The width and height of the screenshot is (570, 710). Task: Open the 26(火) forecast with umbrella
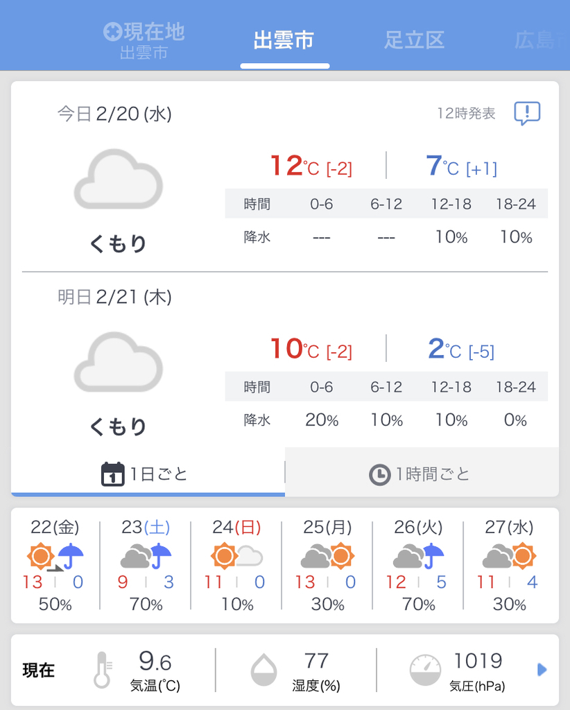pos(418,566)
